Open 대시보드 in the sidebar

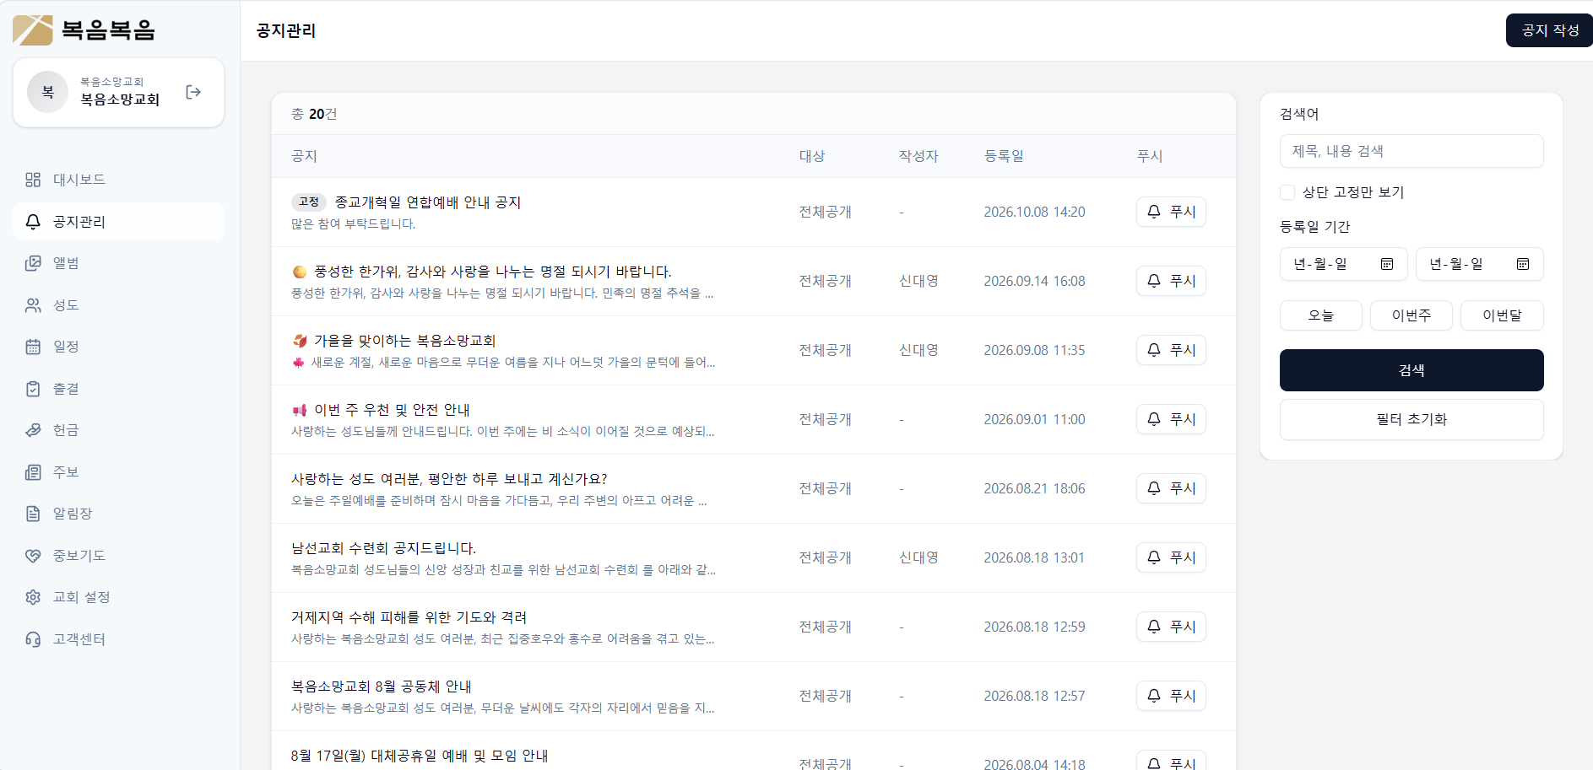[x=118, y=180]
